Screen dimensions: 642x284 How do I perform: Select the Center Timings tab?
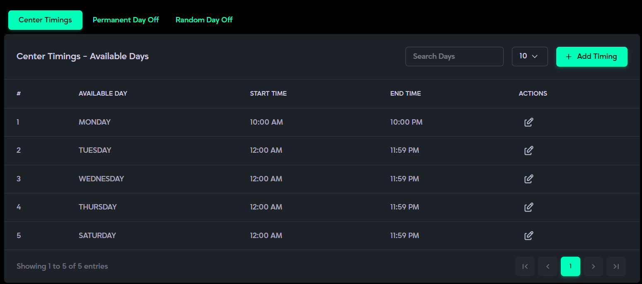tap(45, 20)
